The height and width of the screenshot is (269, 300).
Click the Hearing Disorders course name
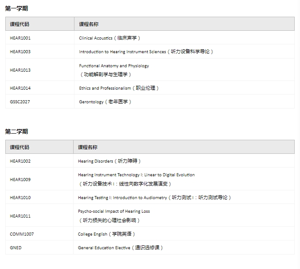pyautogui.click(x=109, y=161)
